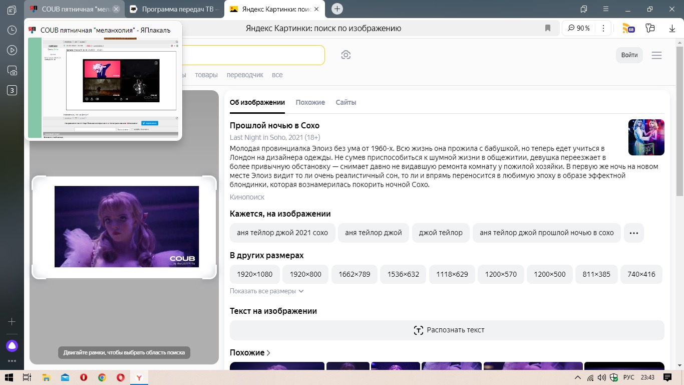The image size is (684, 385).
Task: Open the 1920×800 size version
Action: click(x=305, y=274)
